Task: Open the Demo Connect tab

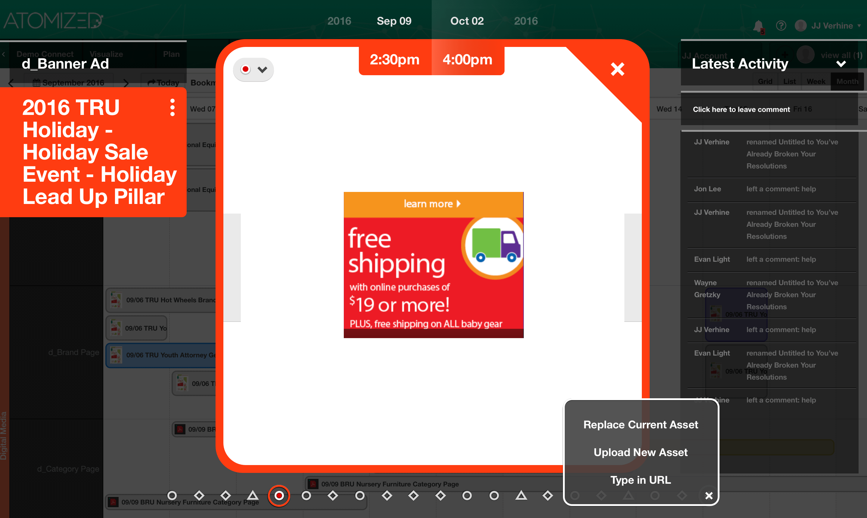Action: coord(45,54)
